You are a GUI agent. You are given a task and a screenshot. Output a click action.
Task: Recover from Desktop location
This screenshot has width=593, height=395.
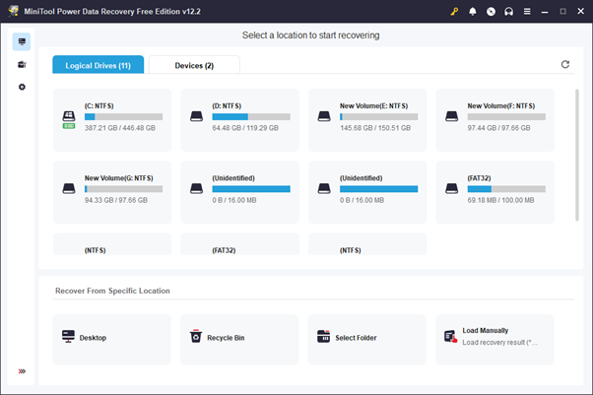pos(112,338)
